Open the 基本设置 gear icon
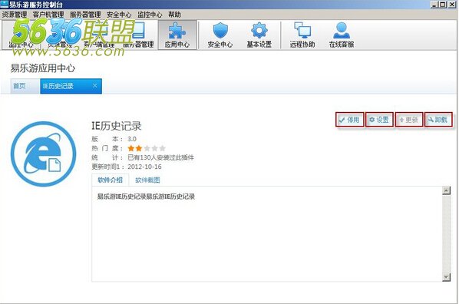 tap(259, 35)
